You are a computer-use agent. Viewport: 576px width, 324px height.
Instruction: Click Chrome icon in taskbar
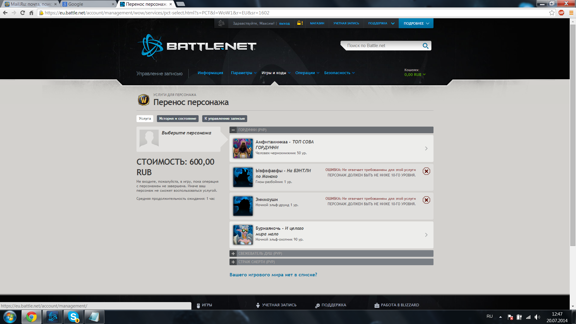pos(31,317)
